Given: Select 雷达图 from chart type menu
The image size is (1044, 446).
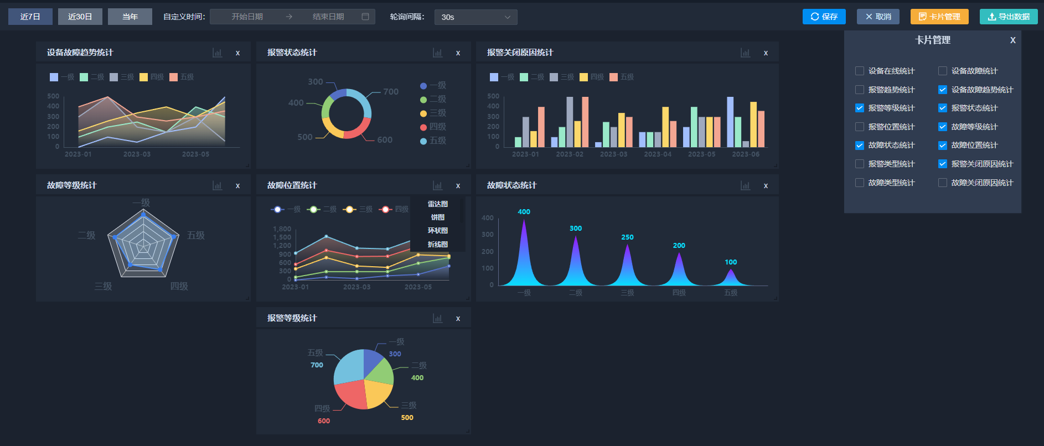Looking at the screenshot, I should pyautogui.click(x=438, y=204).
